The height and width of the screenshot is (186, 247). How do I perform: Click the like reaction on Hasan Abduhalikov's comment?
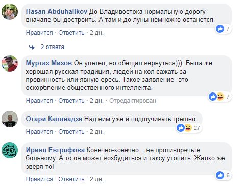pyautogui.click(x=220, y=29)
